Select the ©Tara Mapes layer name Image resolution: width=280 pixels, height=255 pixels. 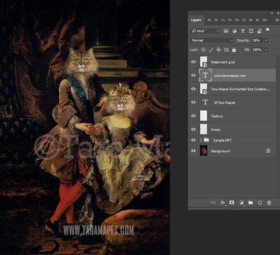tap(225, 102)
